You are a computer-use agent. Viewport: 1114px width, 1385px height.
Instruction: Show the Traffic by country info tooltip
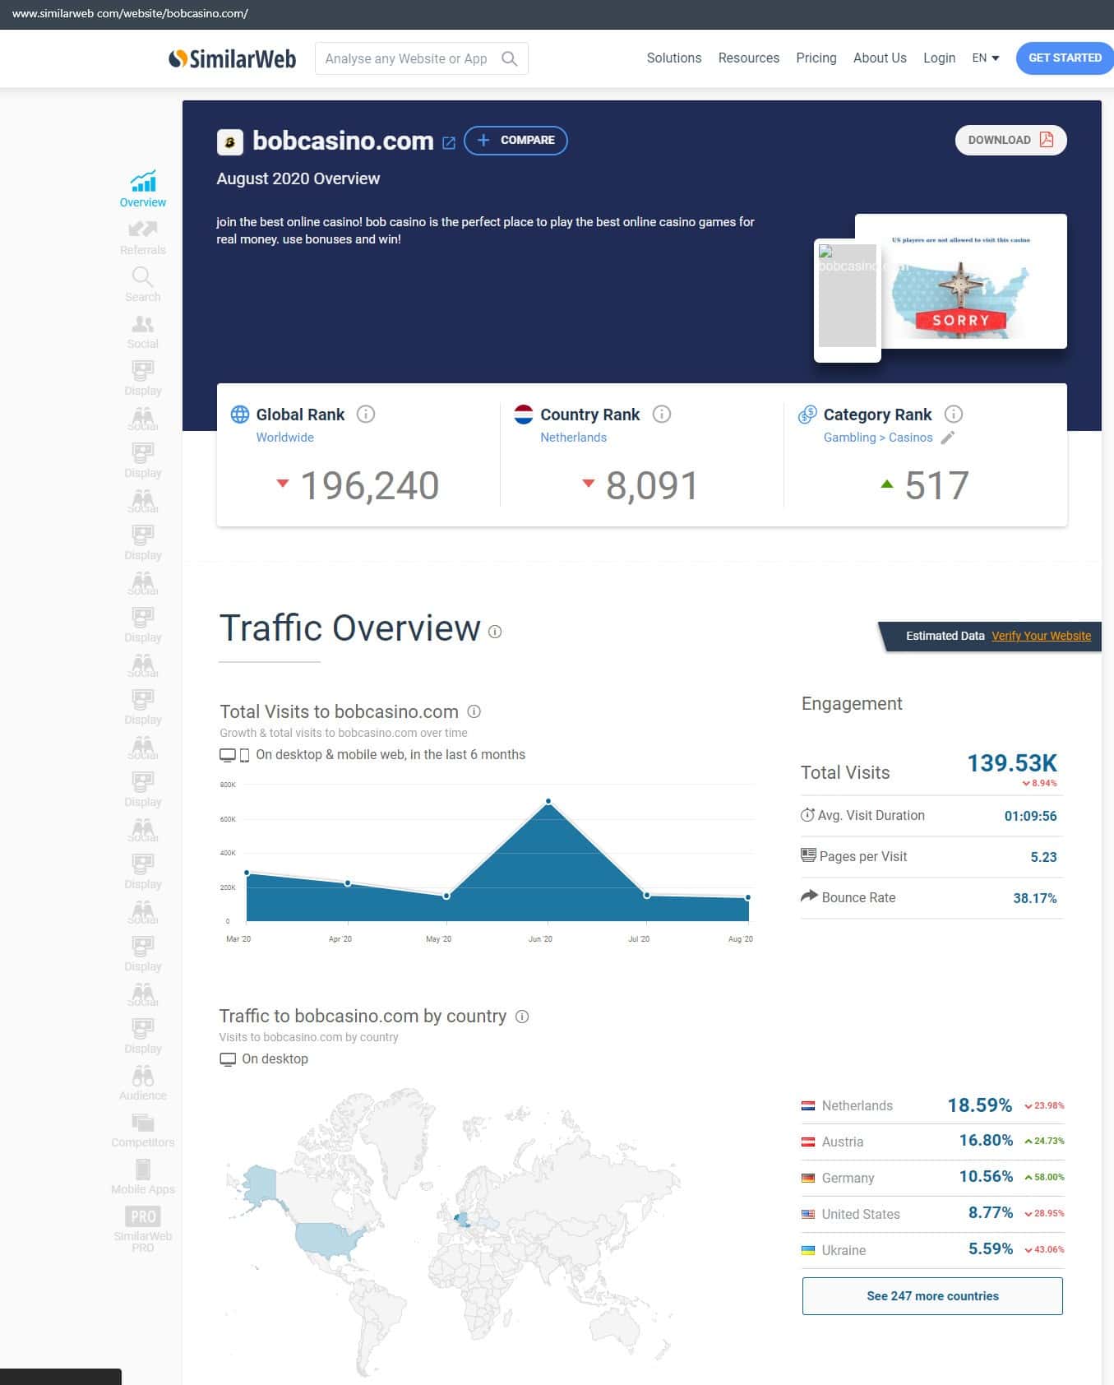tap(522, 1016)
